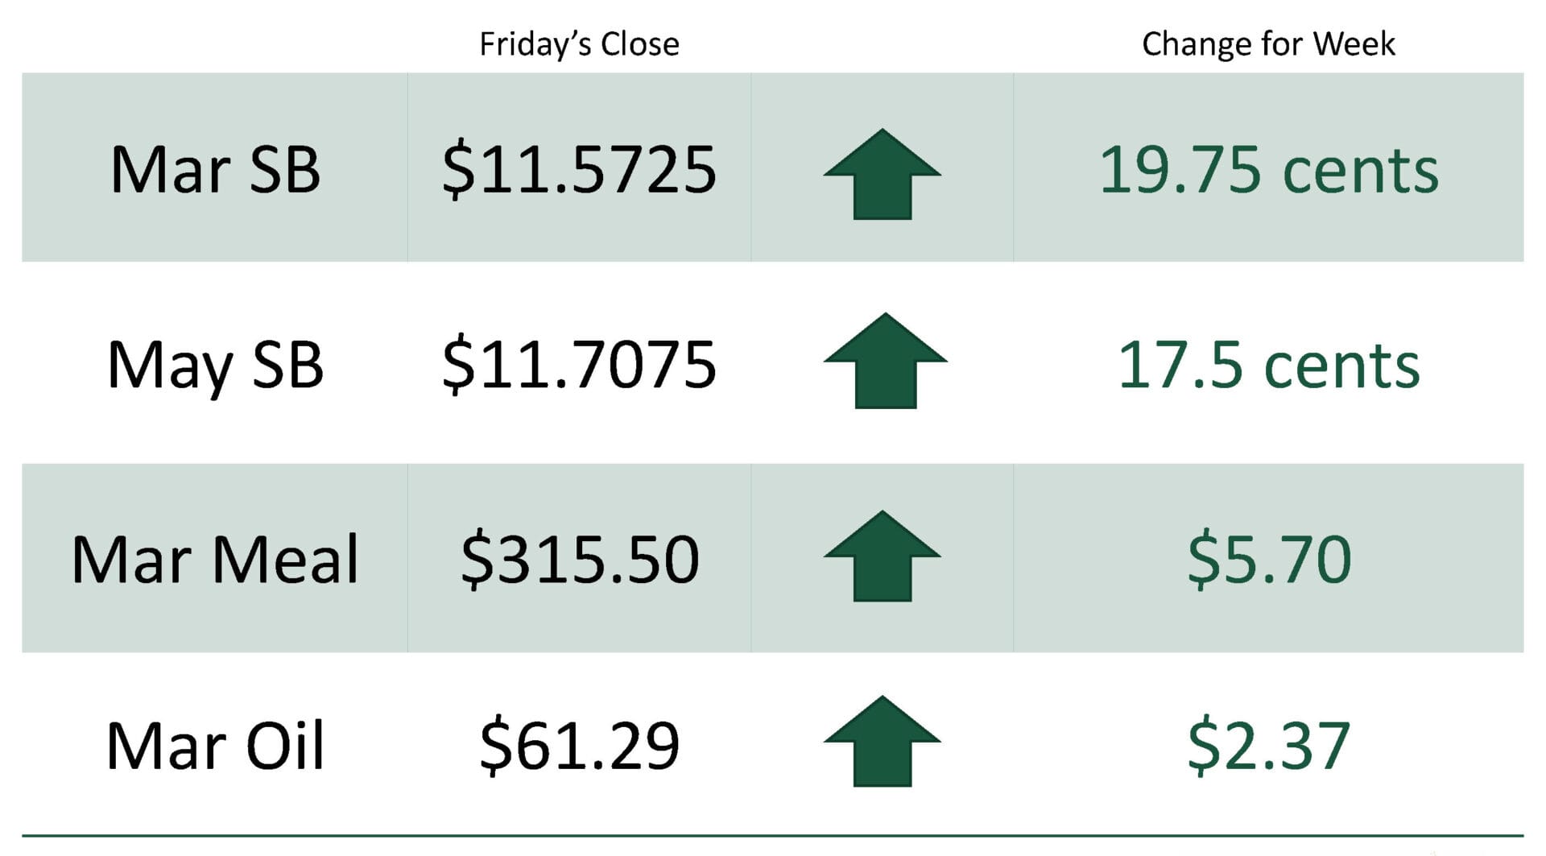Viewport: 1546px width, 856px height.
Task: Select the $315.50 closing price
Action: 579,559
